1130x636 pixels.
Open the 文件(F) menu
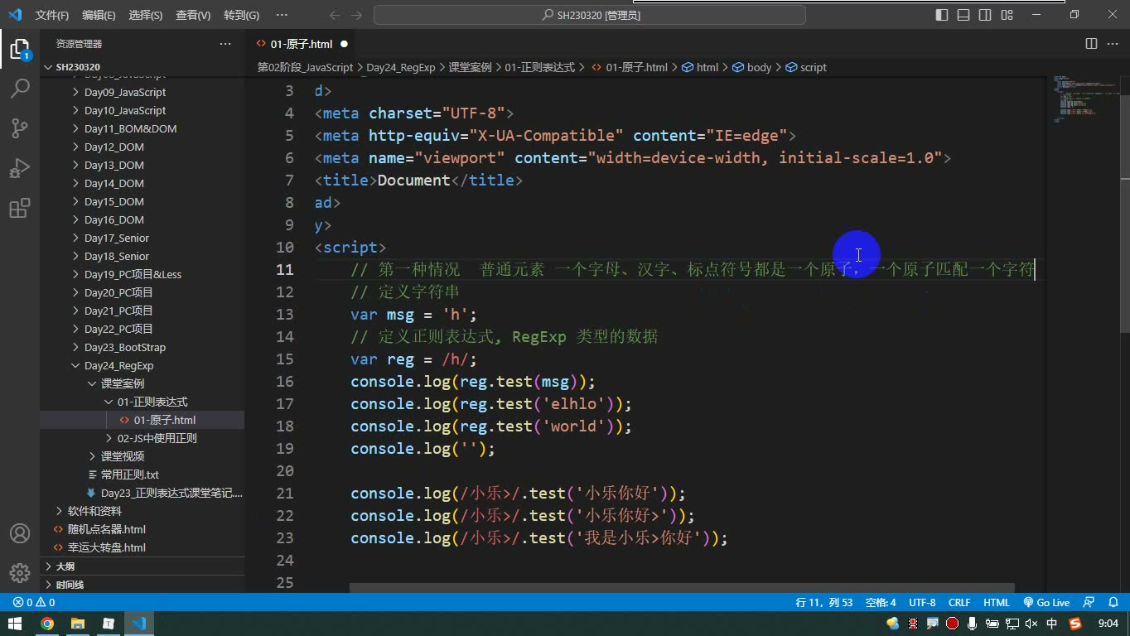click(x=52, y=15)
